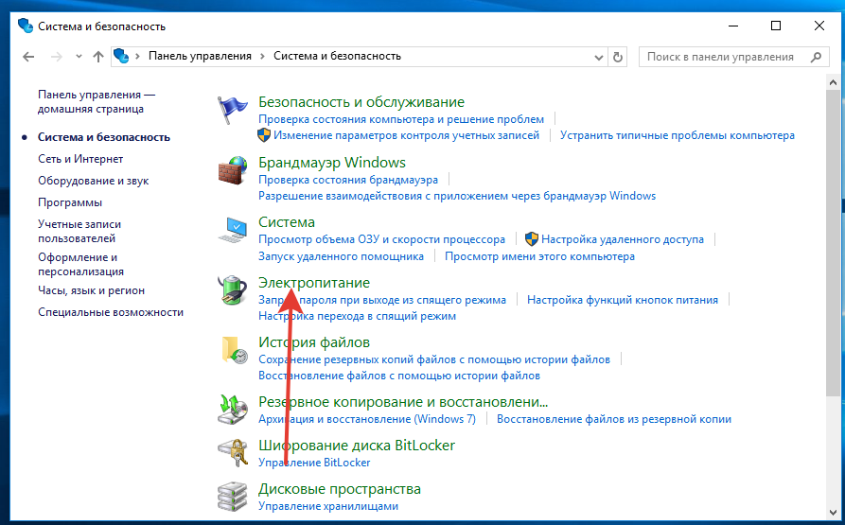The height and width of the screenshot is (525, 845).
Task: Click Сохранение резервных копий файлов link
Action: coord(433,359)
